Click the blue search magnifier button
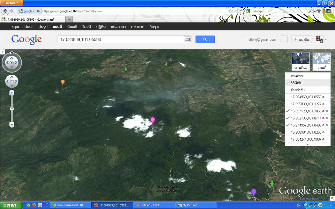335x209 pixels. (x=205, y=39)
